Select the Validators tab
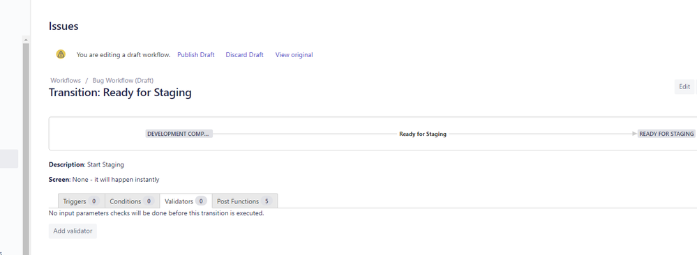The image size is (697, 255). (186, 201)
